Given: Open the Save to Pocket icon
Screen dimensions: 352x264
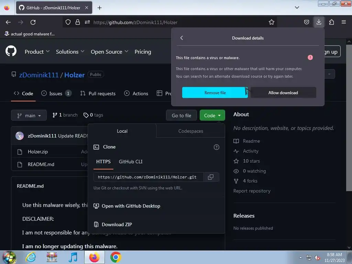Looking at the screenshot, I should [306, 22].
